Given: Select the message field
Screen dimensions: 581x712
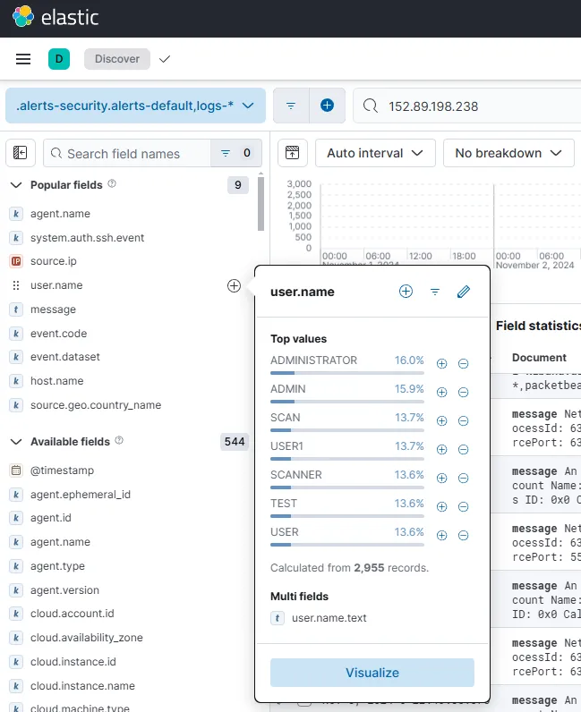Looking at the screenshot, I should (x=53, y=309).
